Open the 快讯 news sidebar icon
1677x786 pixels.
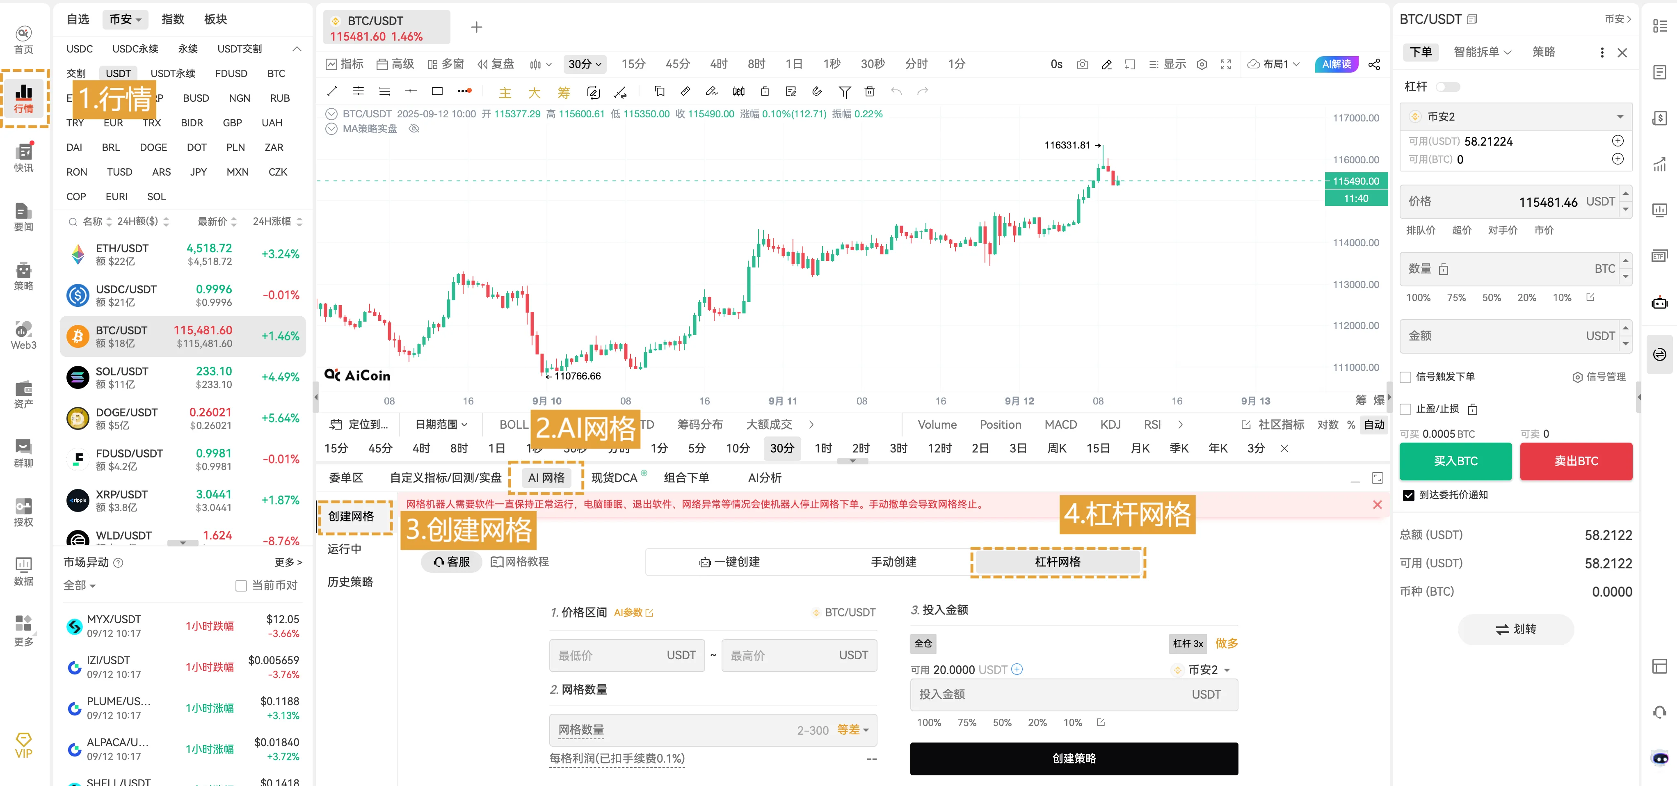pos(23,157)
